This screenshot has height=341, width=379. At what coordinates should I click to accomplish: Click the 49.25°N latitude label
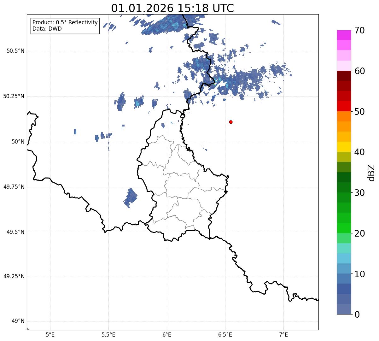coord(14,277)
